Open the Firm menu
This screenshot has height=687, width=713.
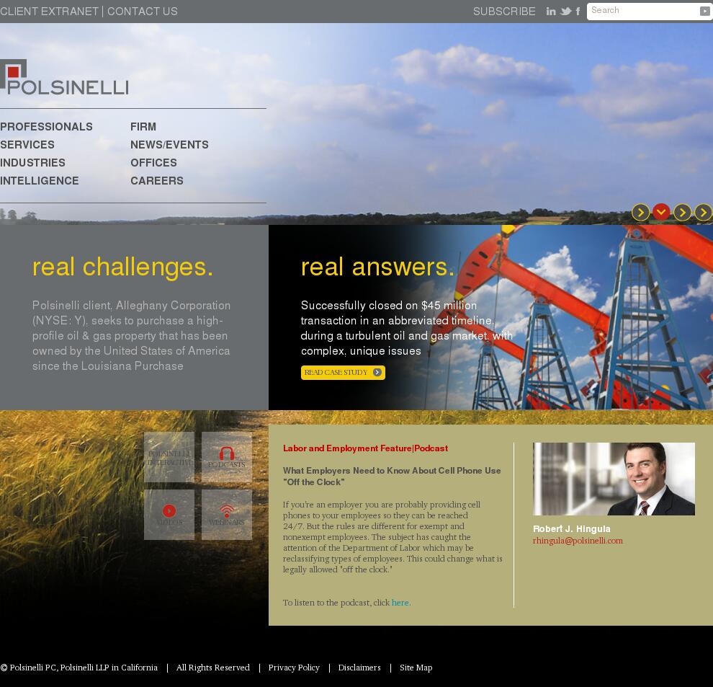pos(143,127)
